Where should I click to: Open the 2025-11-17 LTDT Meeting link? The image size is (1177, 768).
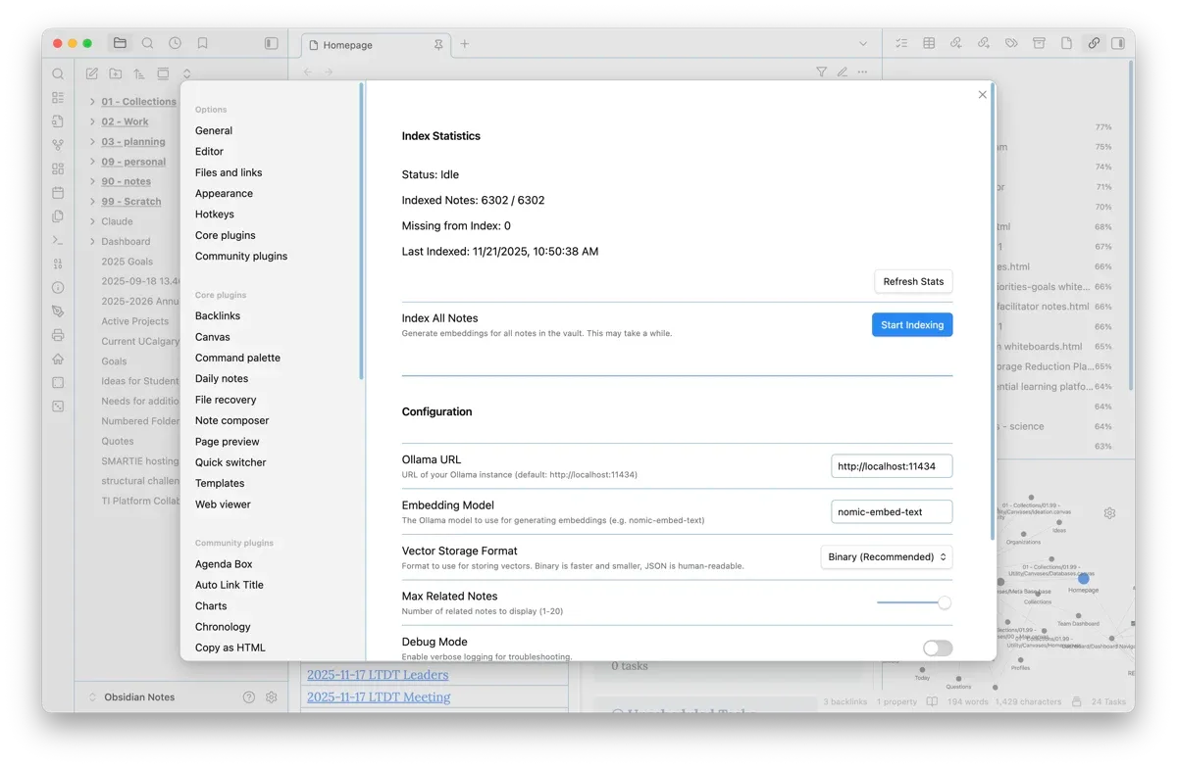379,696
